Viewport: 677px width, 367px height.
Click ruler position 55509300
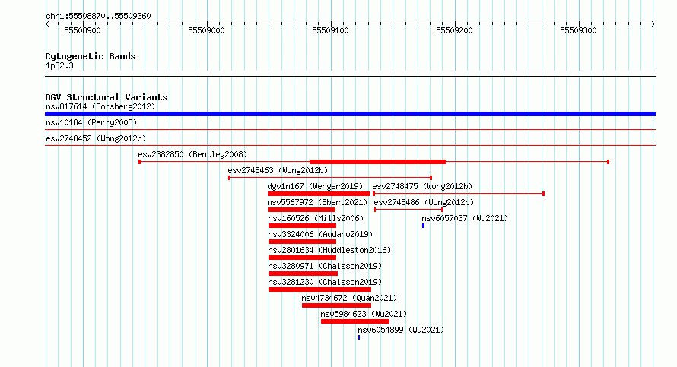(578, 30)
